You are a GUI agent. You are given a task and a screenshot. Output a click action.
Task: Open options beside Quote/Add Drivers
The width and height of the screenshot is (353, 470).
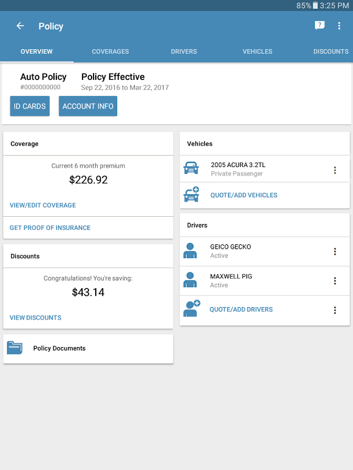pos(335,310)
